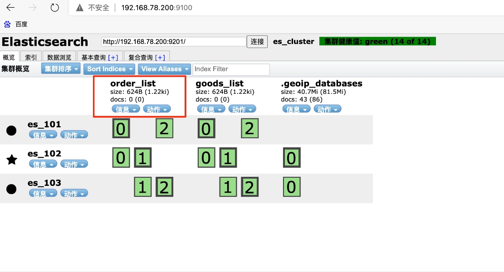This screenshot has width=504, height=272.
Task: Focus the Index Filter input field
Action: (x=231, y=69)
